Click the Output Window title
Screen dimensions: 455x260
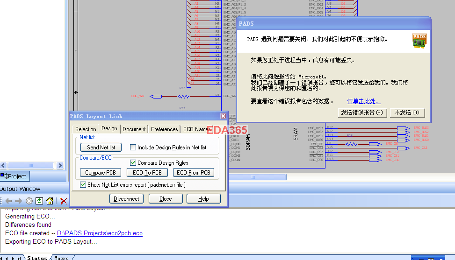tap(20, 189)
